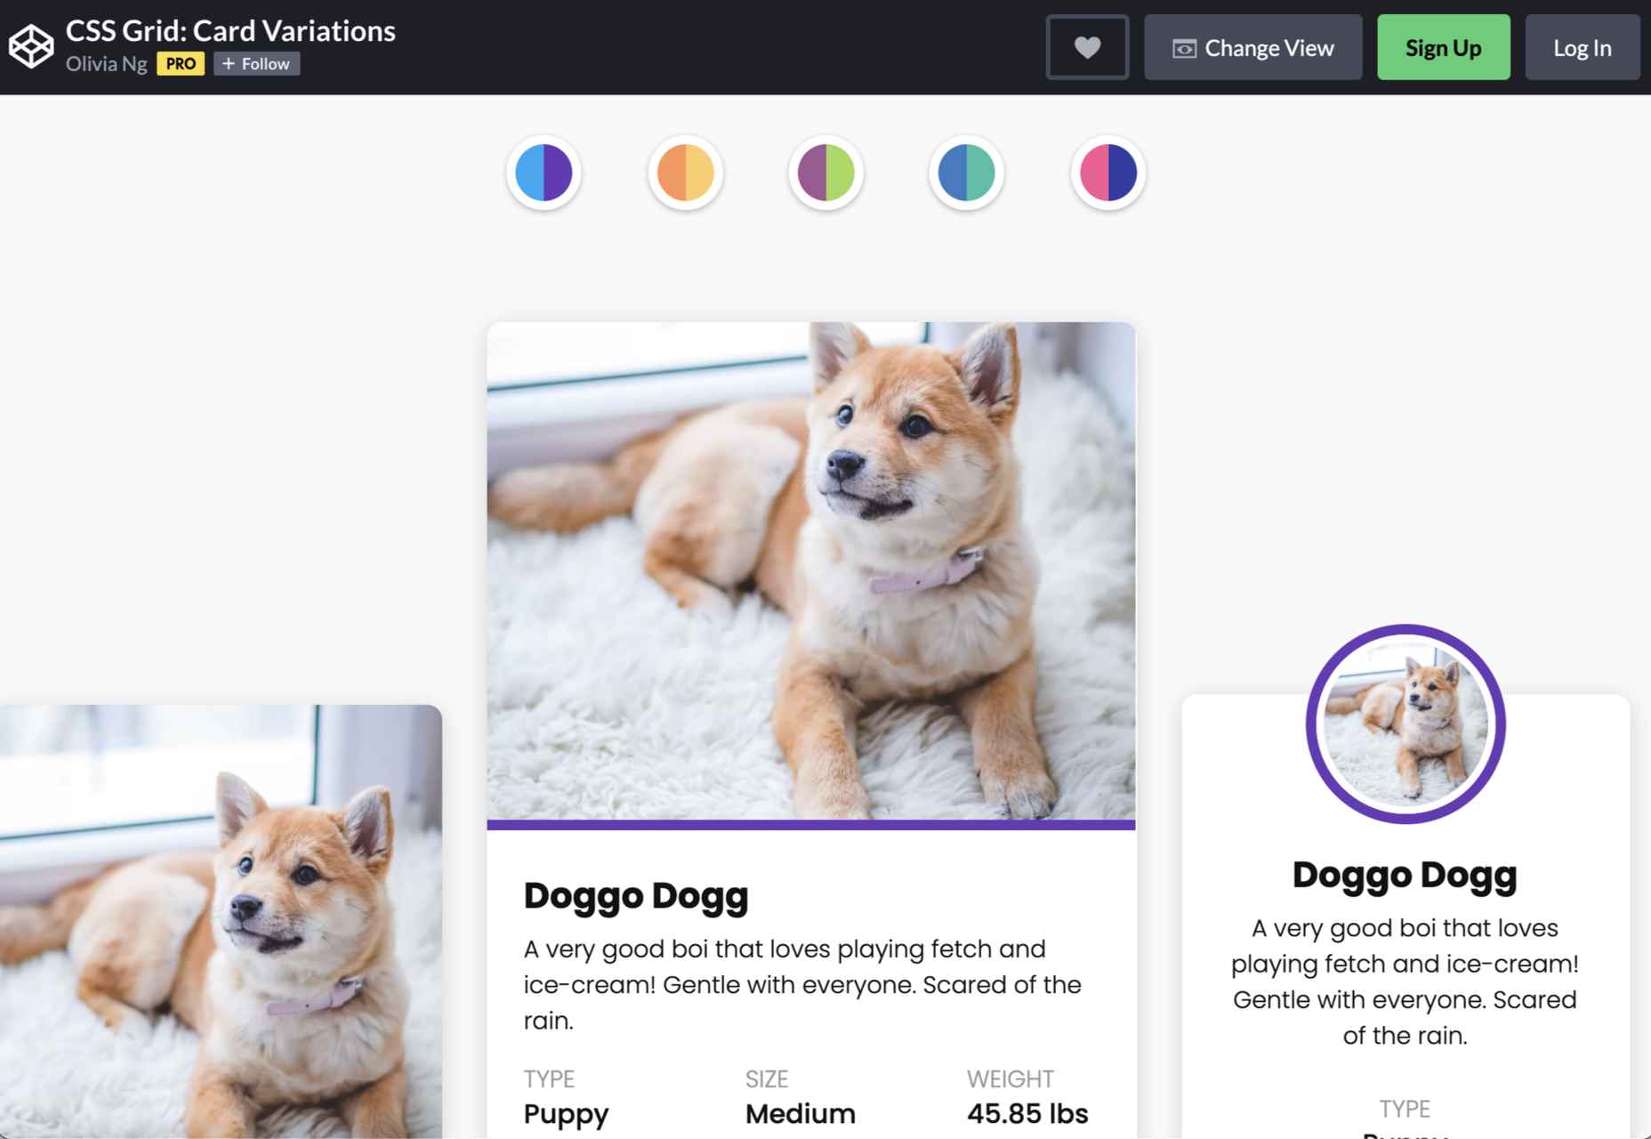Click the Doggo Dogg heading in center card
The height and width of the screenshot is (1139, 1651).
pyautogui.click(x=636, y=896)
